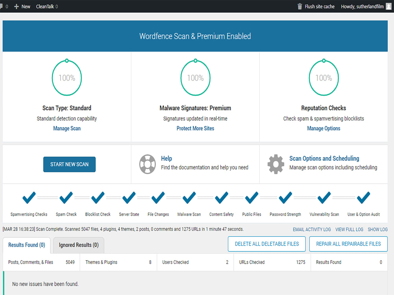Click the Wordfence Scan & Premium Enabled banner
The height and width of the screenshot is (295, 394).
tap(195, 36)
